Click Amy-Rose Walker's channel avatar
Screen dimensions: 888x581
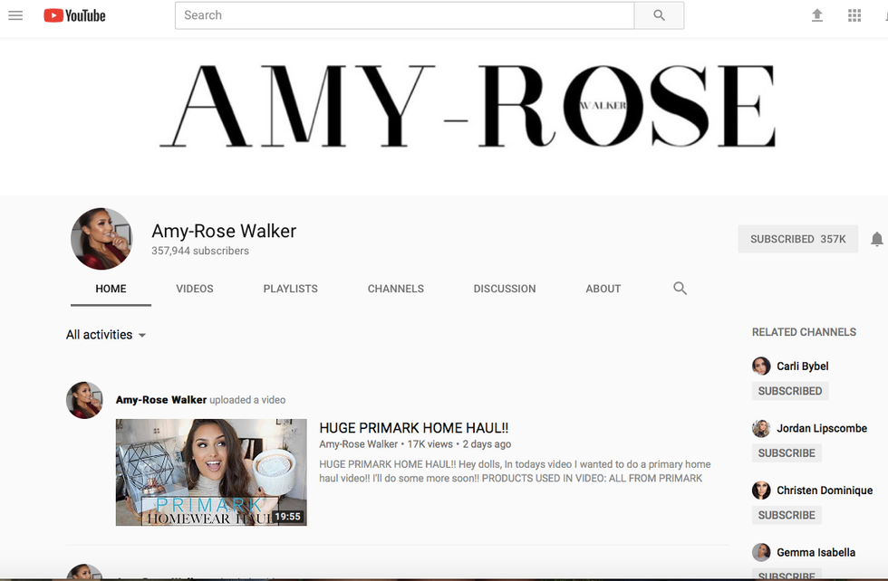(101, 239)
